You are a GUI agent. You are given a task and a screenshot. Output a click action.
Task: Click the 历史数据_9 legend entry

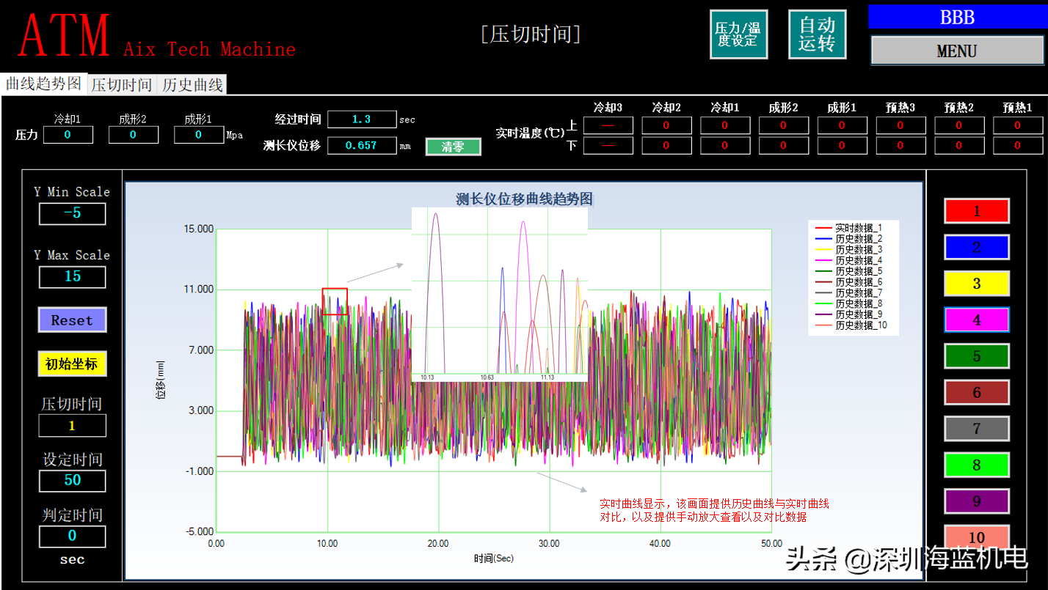849,314
